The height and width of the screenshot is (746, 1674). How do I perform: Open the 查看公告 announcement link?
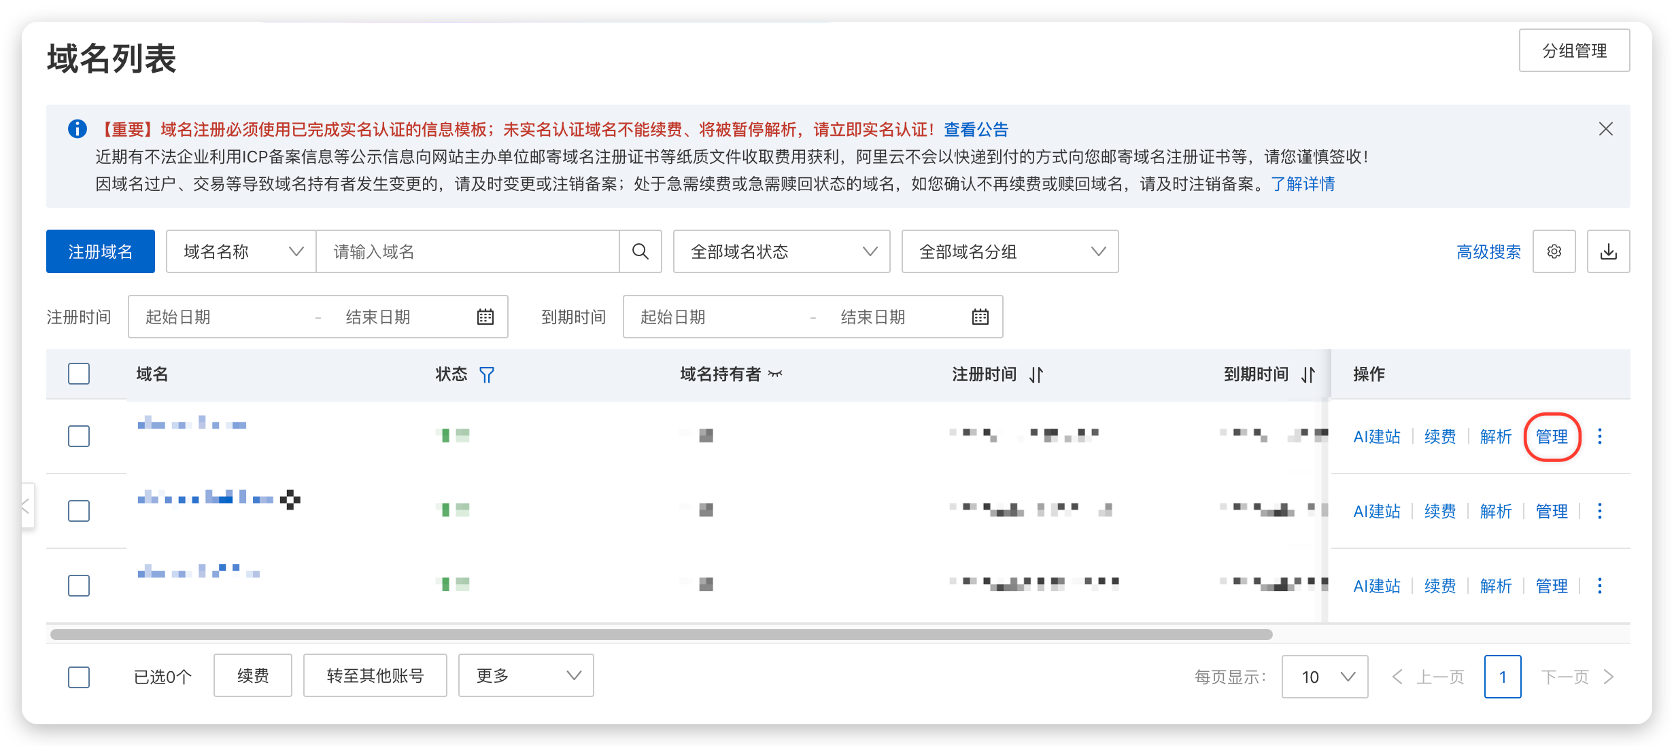975,129
